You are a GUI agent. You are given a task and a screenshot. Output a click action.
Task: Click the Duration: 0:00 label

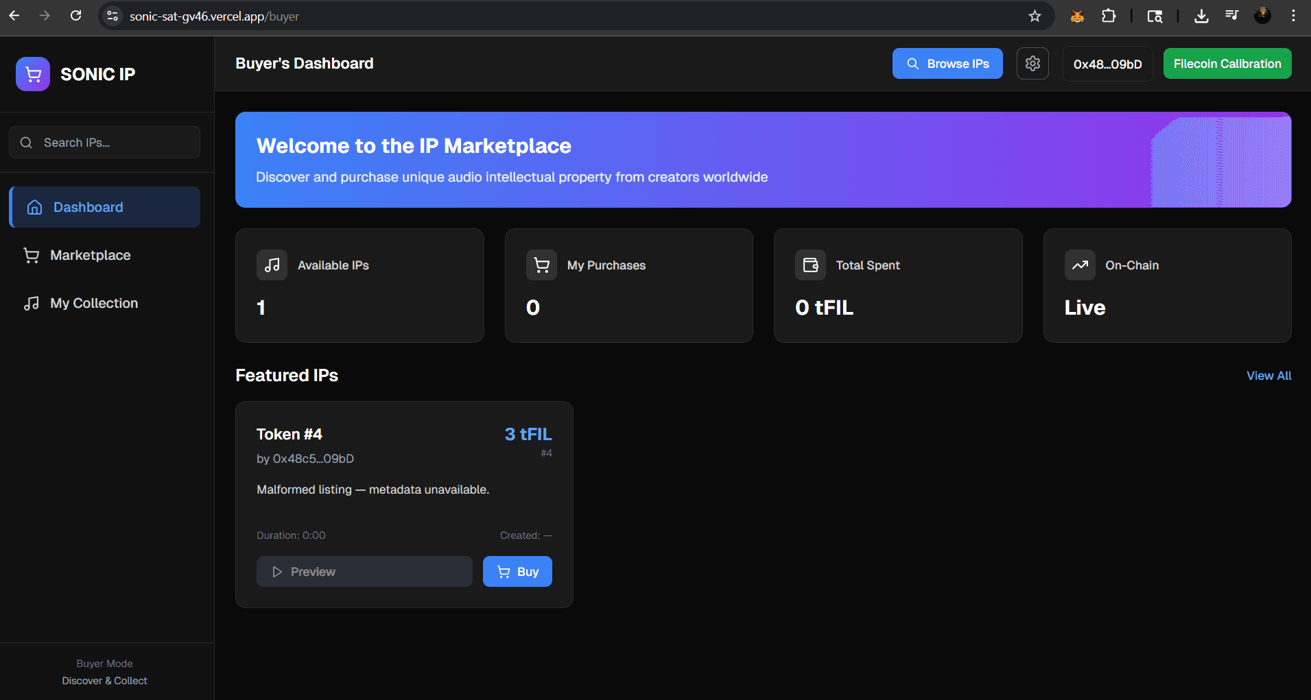[x=291, y=535]
